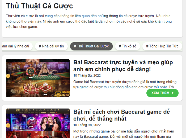Click the orange badge icon on second thumbnail
Screen dimensions: 186x138
tap(8, 125)
